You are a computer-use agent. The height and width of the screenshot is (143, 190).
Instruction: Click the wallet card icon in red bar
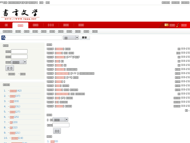pos(166,25)
